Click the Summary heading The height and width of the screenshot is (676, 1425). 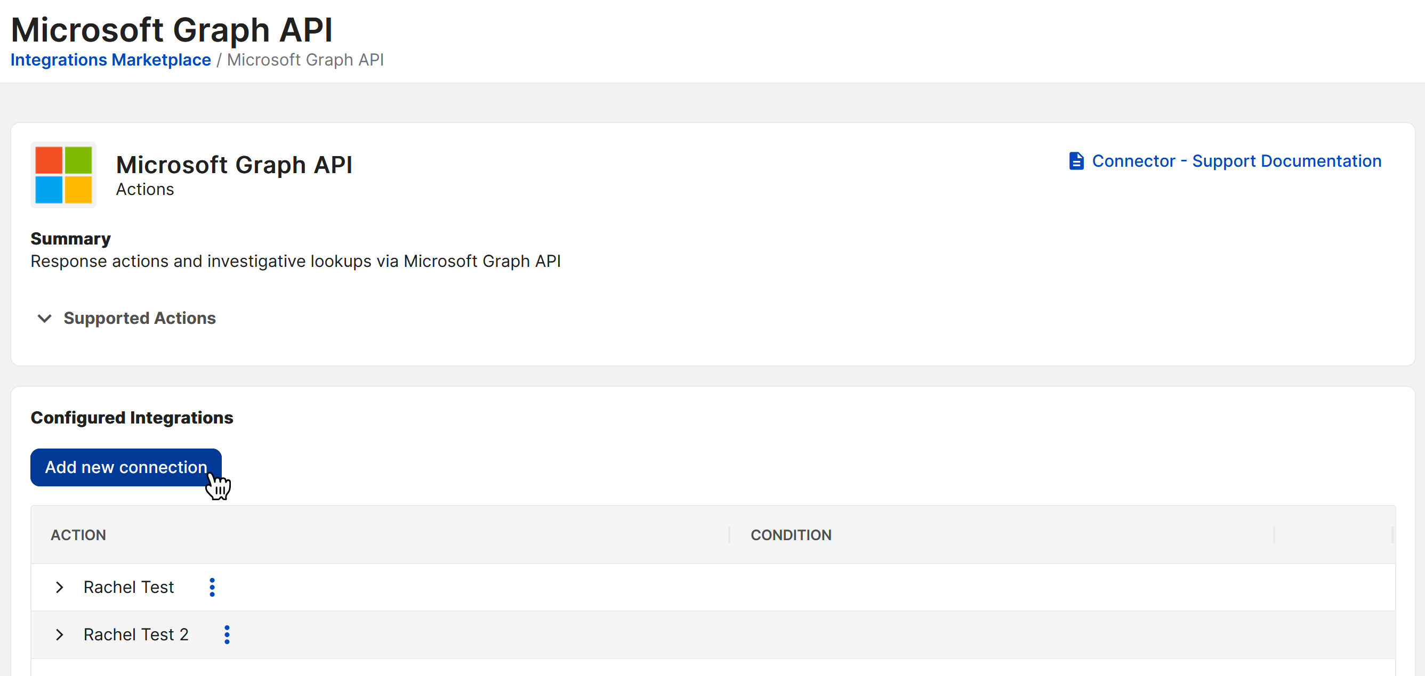[x=70, y=239]
